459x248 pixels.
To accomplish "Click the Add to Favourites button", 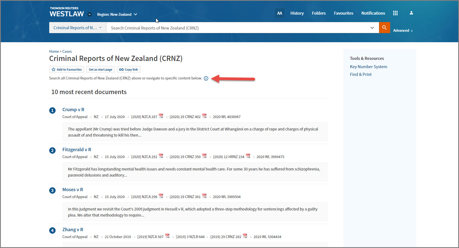I will point(67,70).
